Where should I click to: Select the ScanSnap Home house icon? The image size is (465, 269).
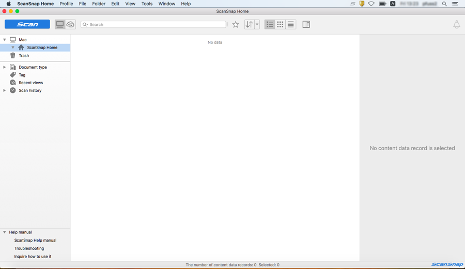[x=21, y=48]
